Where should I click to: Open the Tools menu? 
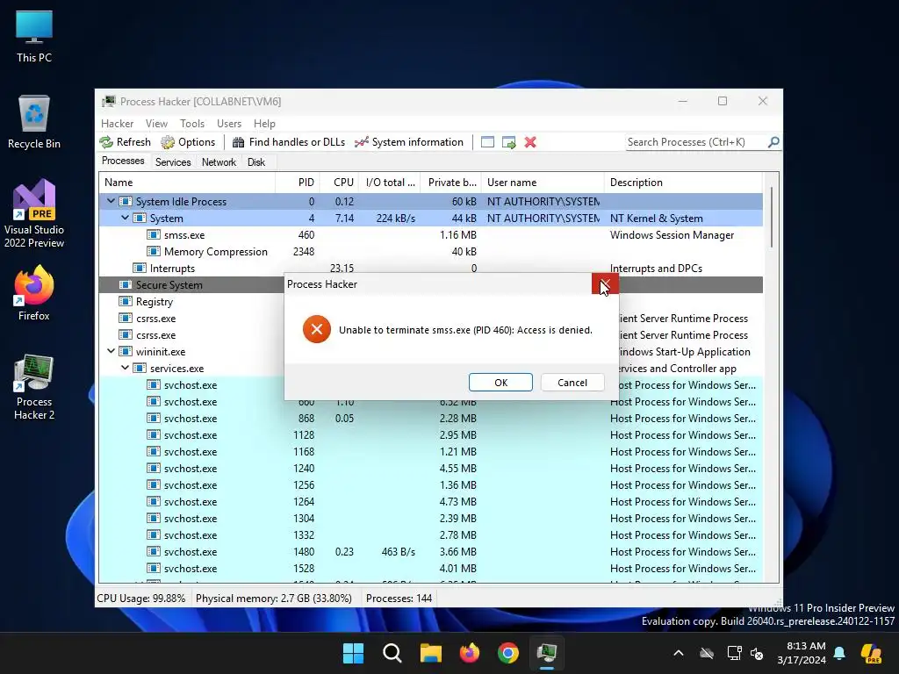(x=192, y=124)
